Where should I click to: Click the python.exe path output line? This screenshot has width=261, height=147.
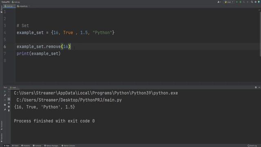[x=96, y=93]
